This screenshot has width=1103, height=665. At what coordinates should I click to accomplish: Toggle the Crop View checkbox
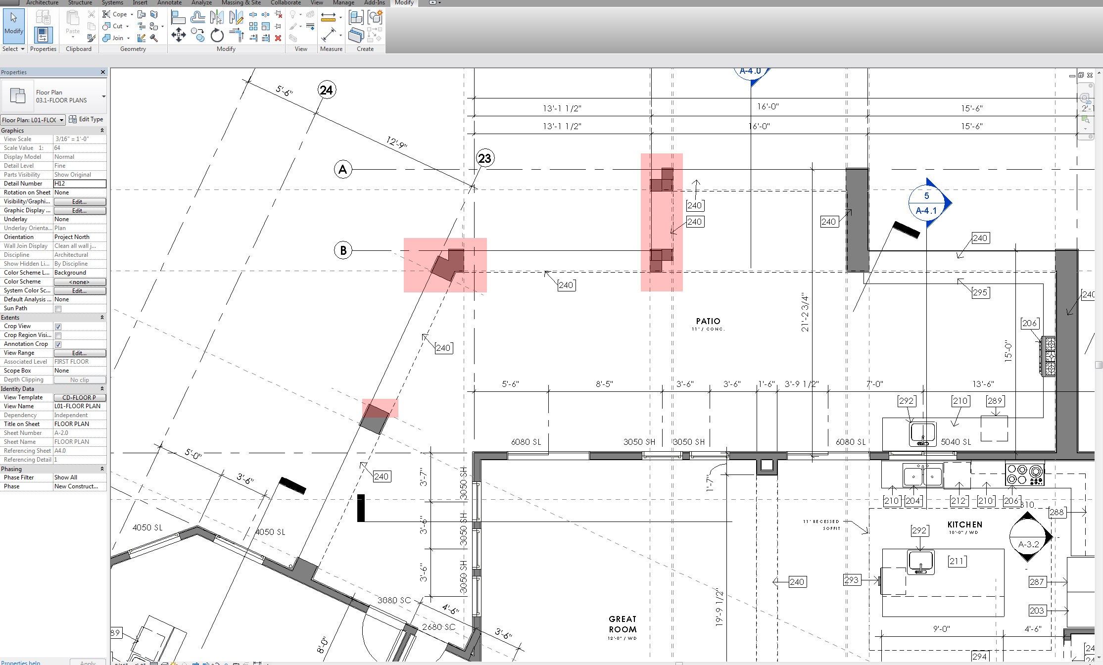click(58, 327)
